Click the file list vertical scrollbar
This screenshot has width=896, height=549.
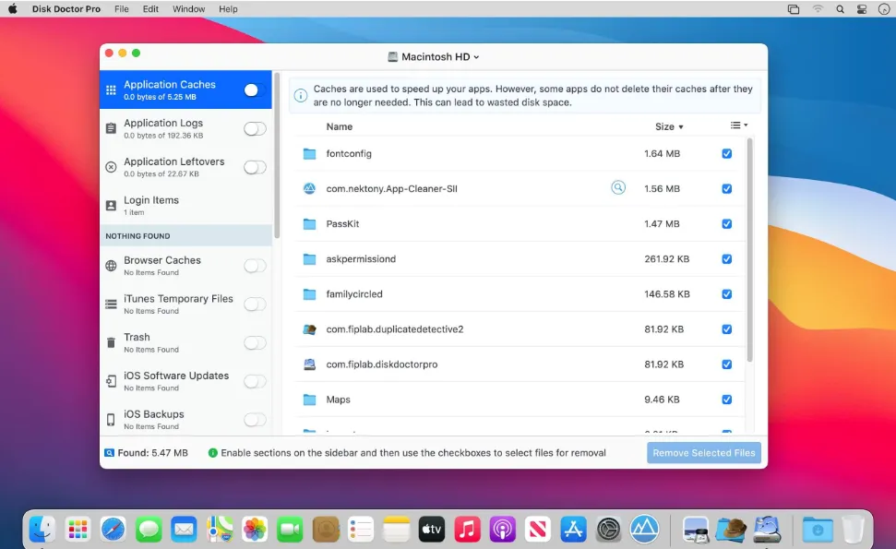(x=749, y=250)
